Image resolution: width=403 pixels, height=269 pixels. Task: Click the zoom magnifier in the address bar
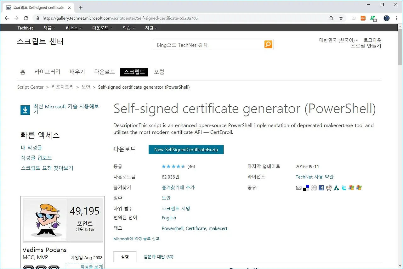click(x=331, y=18)
